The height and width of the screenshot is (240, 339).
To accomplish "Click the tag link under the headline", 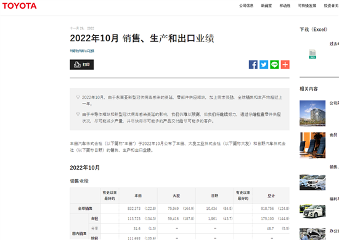I will coord(82,51).
